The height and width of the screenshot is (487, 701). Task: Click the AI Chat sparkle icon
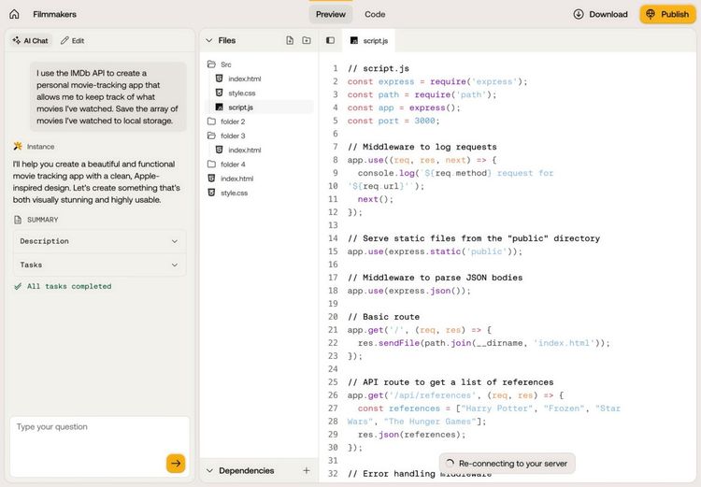pyautogui.click(x=17, y=40)
